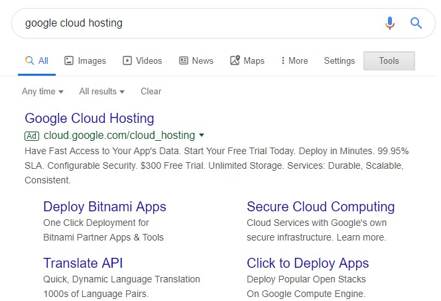441x301 pixels.
Task: Clear the applied search filters
Action: pos(151,91)
